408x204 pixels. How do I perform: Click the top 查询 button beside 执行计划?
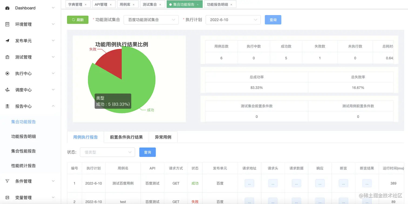(273, 20)
